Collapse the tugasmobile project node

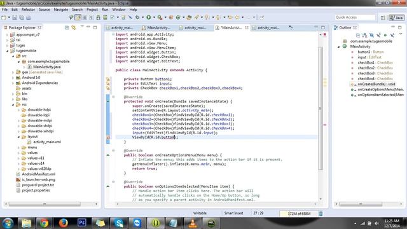tap(7, 51)
